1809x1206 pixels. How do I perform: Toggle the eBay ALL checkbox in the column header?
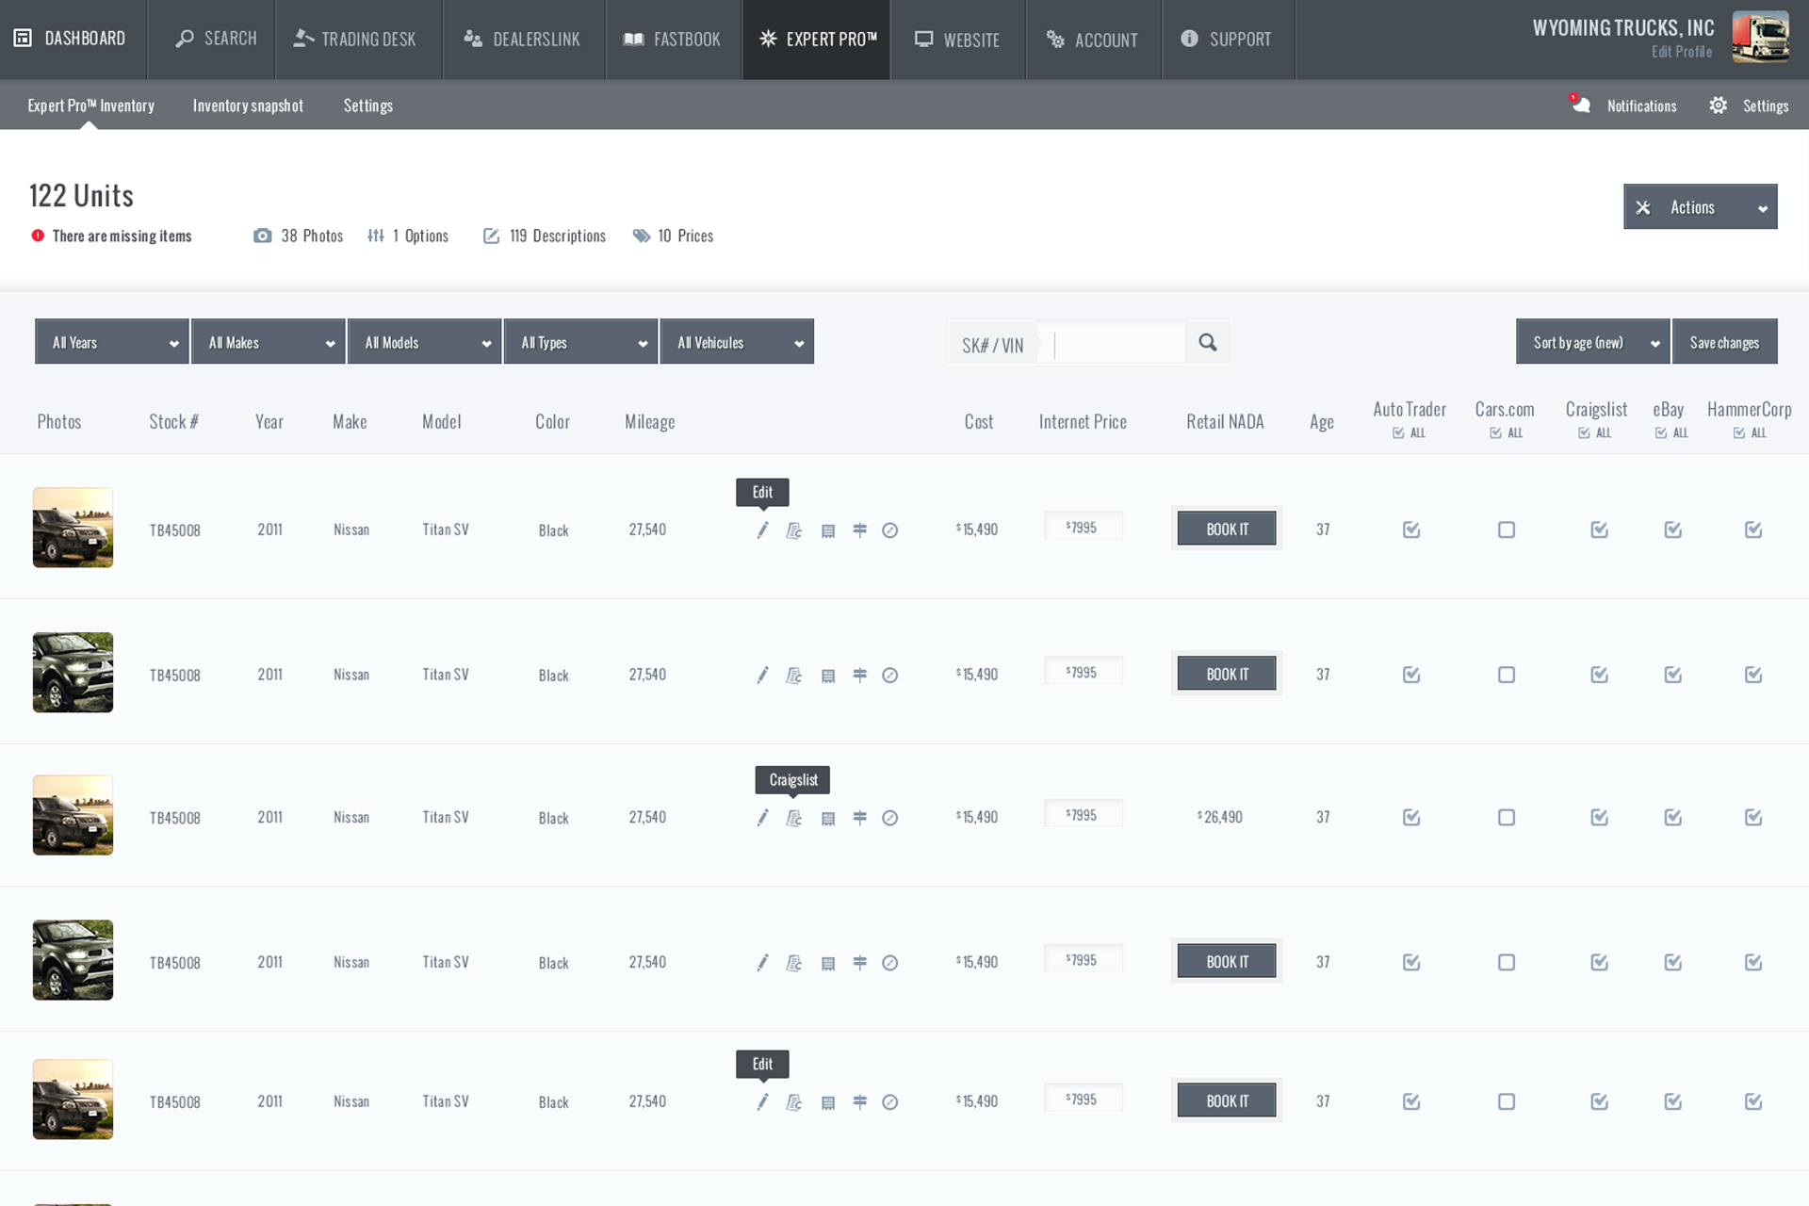pos(1661,433)
